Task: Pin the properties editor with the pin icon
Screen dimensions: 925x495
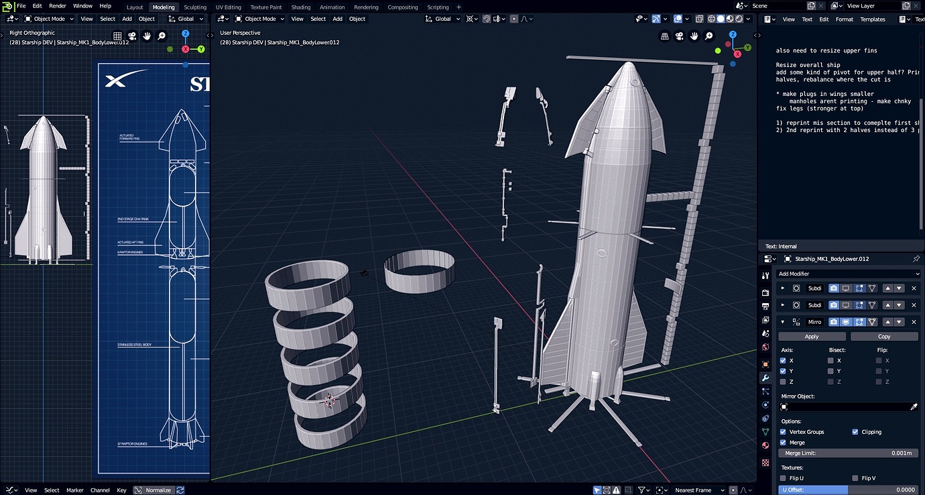Action: (x=916, y=259)
